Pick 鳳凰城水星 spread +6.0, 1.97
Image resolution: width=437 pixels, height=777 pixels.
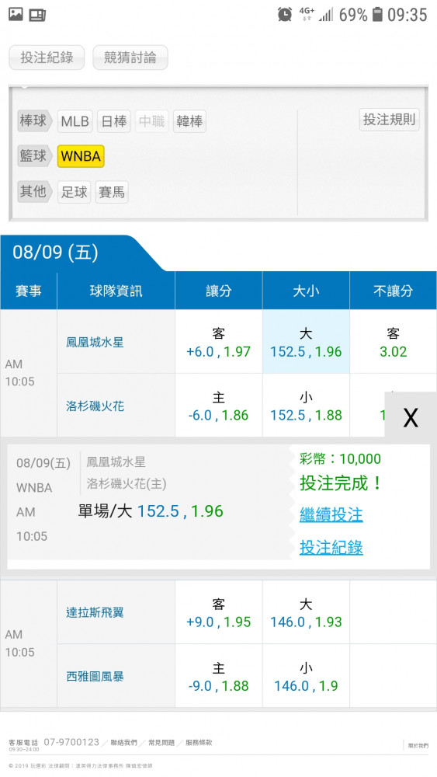point(219,342)
